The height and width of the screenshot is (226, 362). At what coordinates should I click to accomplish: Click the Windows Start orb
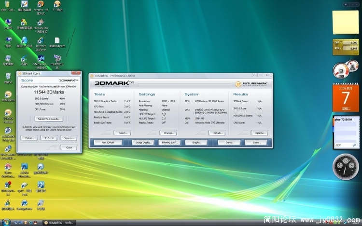[x=6, y=223]
